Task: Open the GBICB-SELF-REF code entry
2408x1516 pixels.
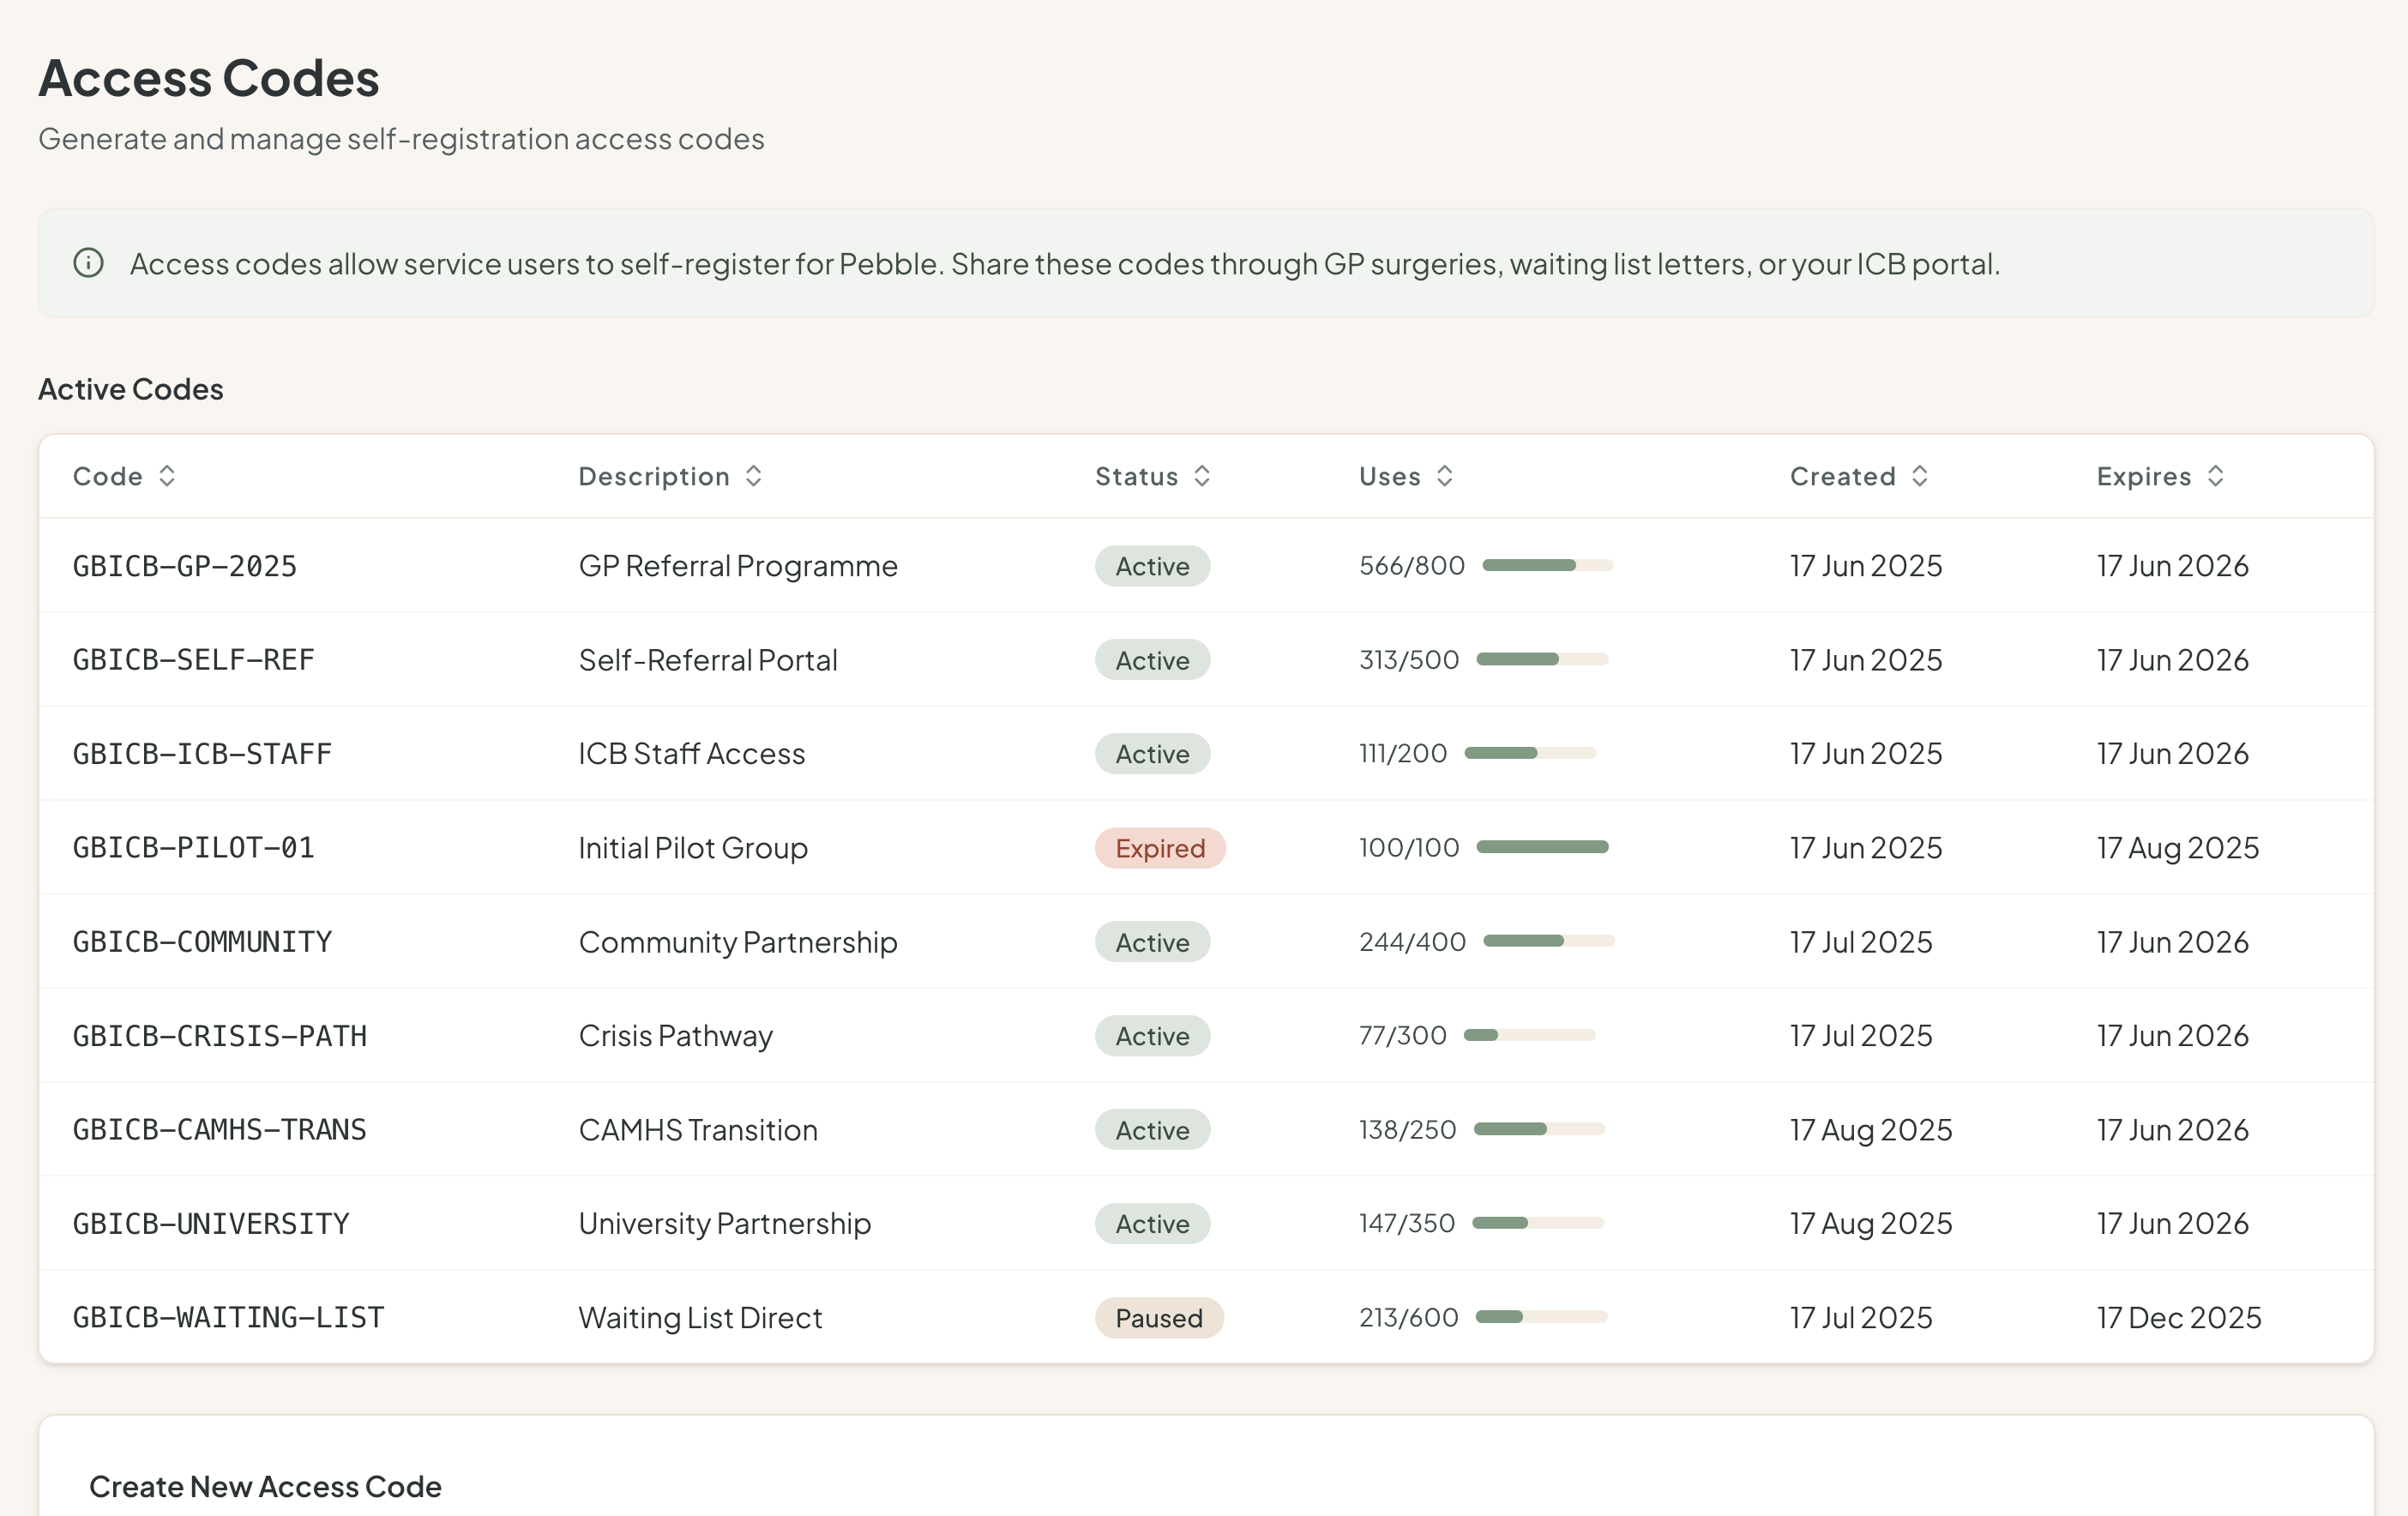Action: coord(194,659)
